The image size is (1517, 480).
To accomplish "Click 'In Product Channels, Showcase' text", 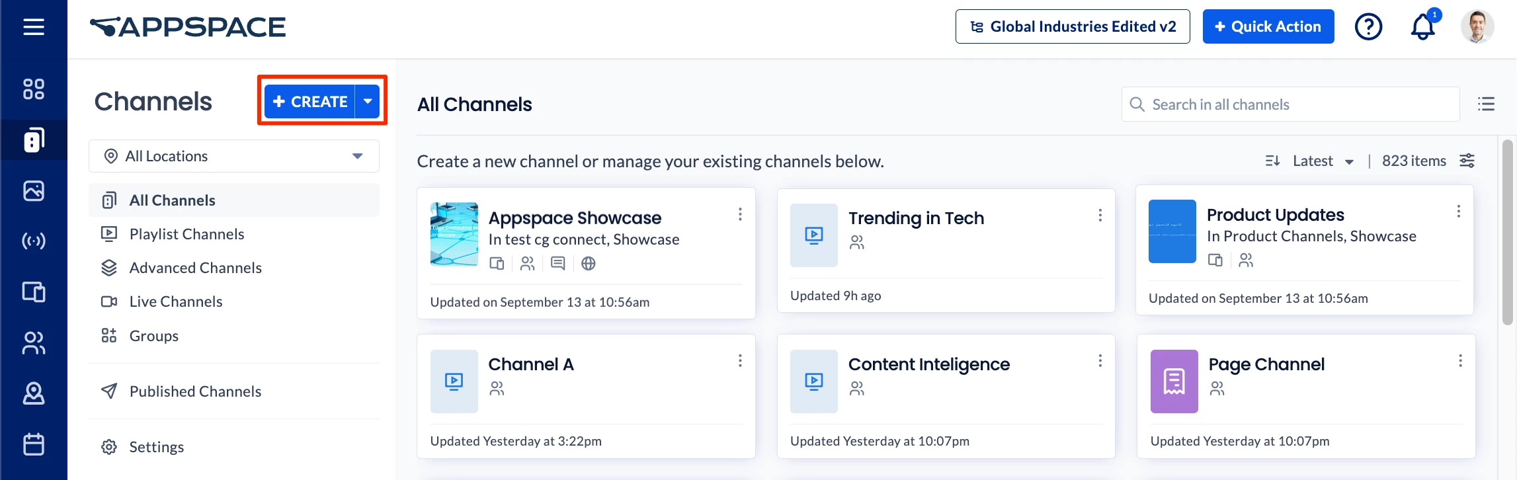I will [1311, 236].
